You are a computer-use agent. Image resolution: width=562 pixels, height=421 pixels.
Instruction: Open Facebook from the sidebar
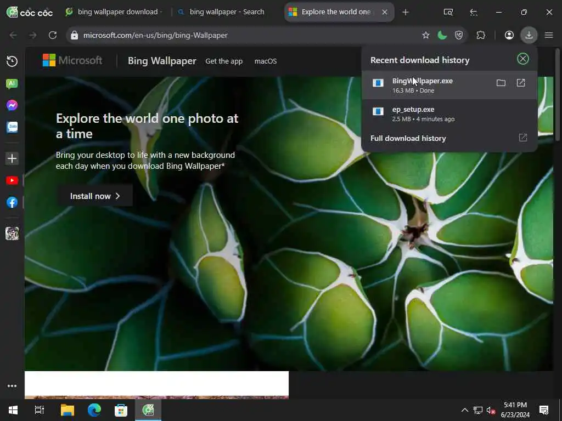pyautogui.click(x=12, y=202)
